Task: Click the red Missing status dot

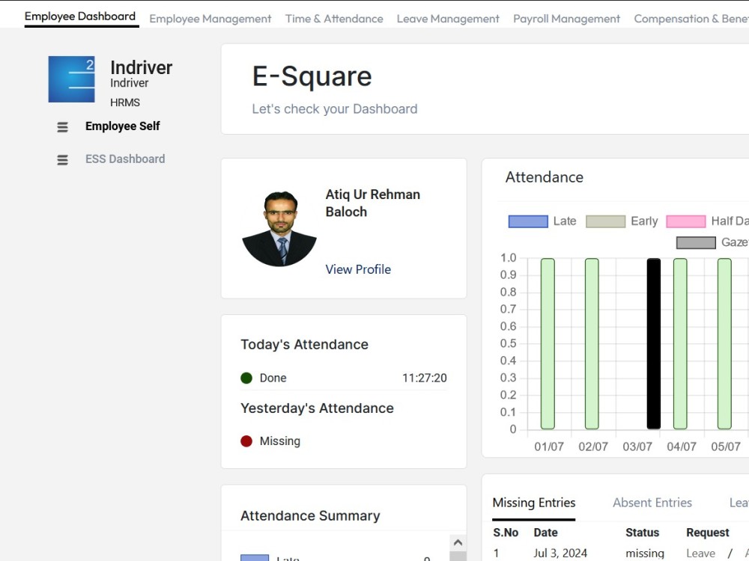Action: coord(246,441)
